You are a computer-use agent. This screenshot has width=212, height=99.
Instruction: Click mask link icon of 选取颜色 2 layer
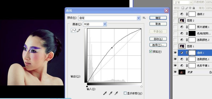pyautogui.click(x=187, y=40)
